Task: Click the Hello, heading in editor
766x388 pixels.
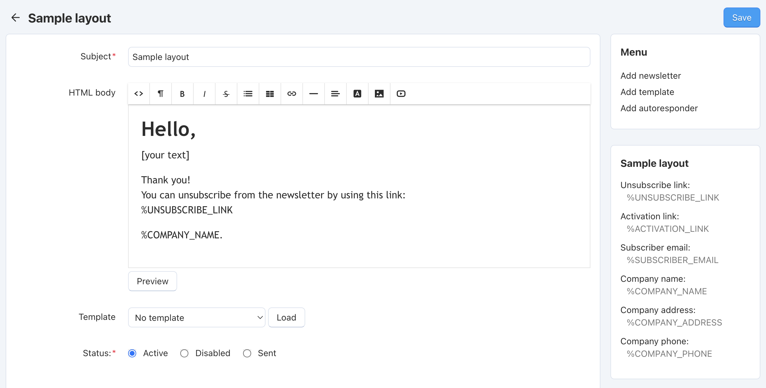Action: (168, 129)
